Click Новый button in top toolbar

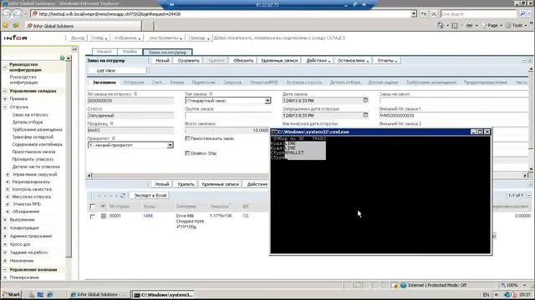[x=162, y=61]
